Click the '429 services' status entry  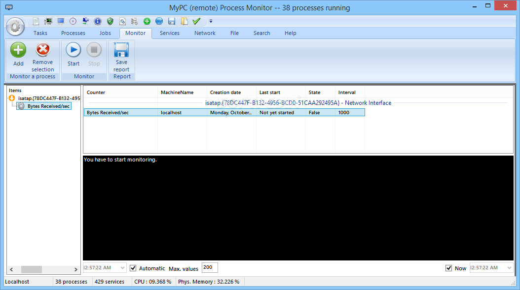coord(110,282)
